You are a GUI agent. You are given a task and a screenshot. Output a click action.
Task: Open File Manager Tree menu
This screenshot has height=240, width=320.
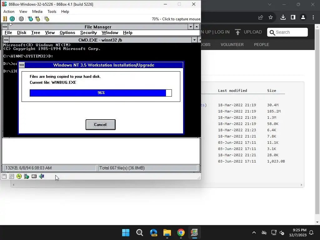point(36,32)
